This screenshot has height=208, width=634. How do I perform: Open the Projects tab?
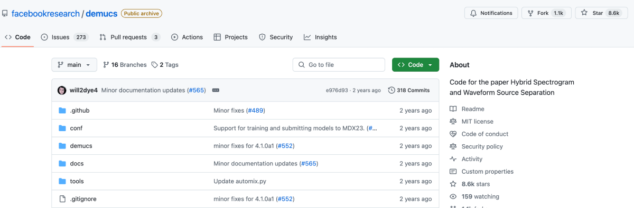point(230,37)
